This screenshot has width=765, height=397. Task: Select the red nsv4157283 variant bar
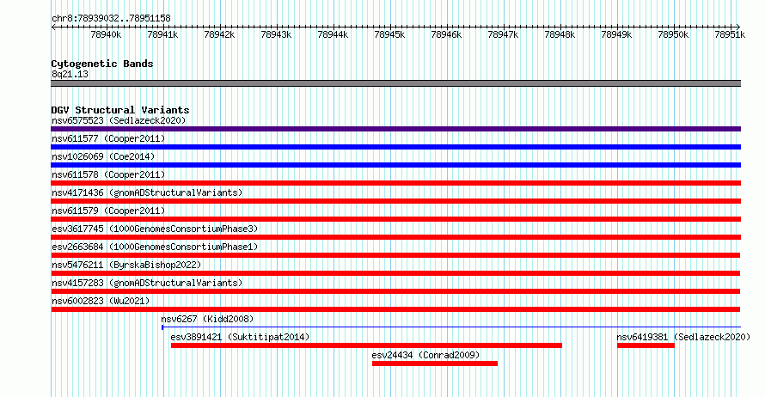coord(395,291)
